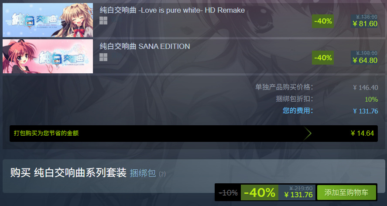Image resolution: width=387 pixels, height=206 pixels.
Task: Click the ¥ 81.60 discounted price
Action: tap(365, 24)
